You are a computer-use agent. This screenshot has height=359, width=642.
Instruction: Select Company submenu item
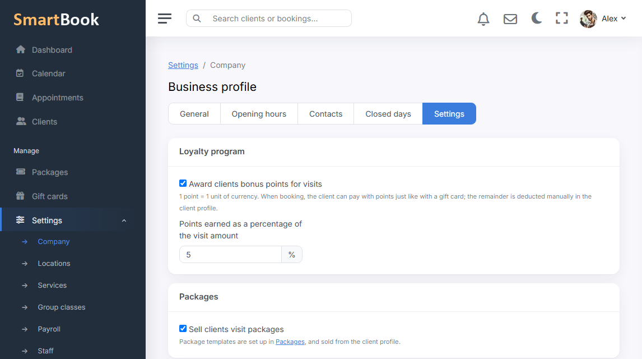tap(54, 241)
